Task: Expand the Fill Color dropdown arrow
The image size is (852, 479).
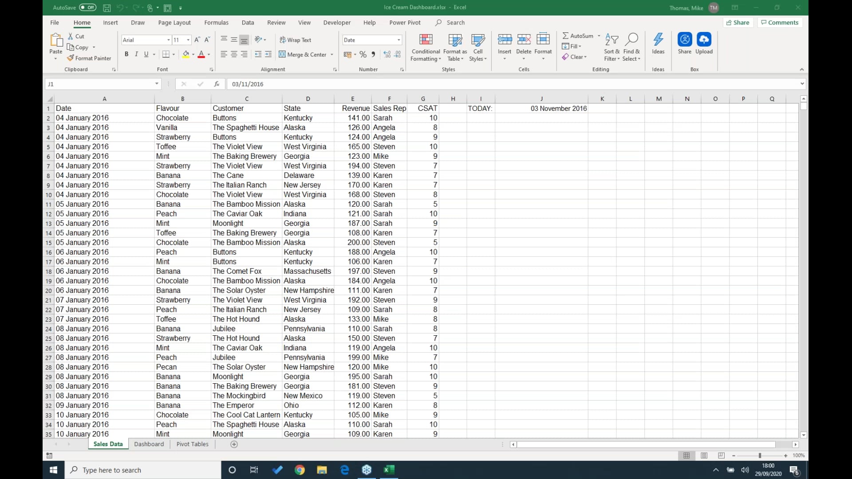Action: click(x=193, y=54)
